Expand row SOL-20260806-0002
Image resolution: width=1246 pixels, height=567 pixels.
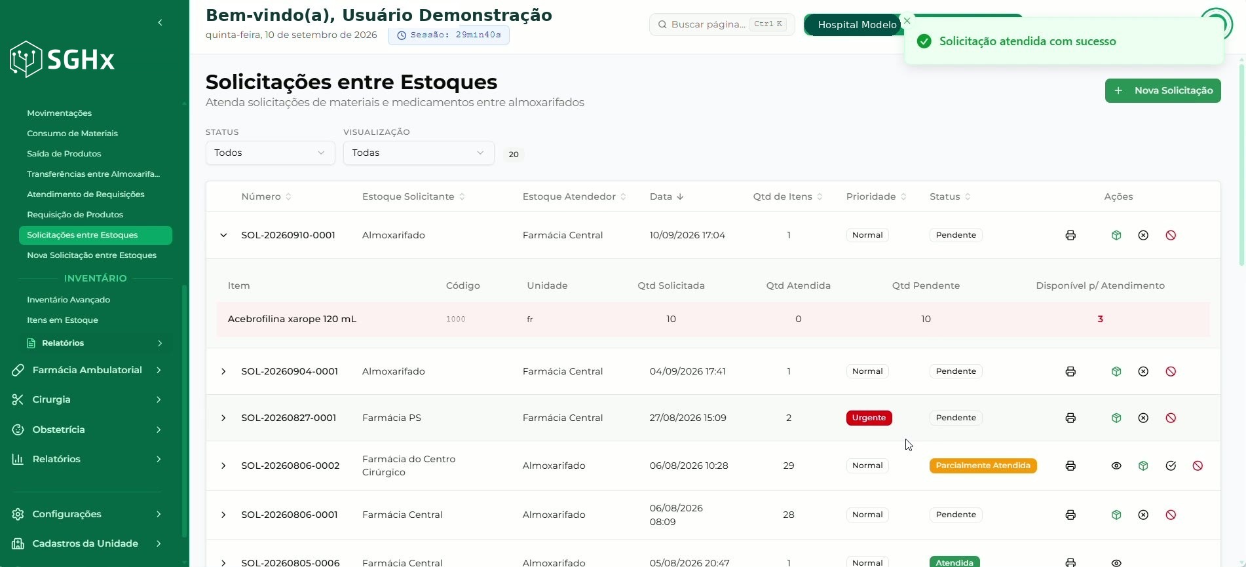click(x=223, y=466)
